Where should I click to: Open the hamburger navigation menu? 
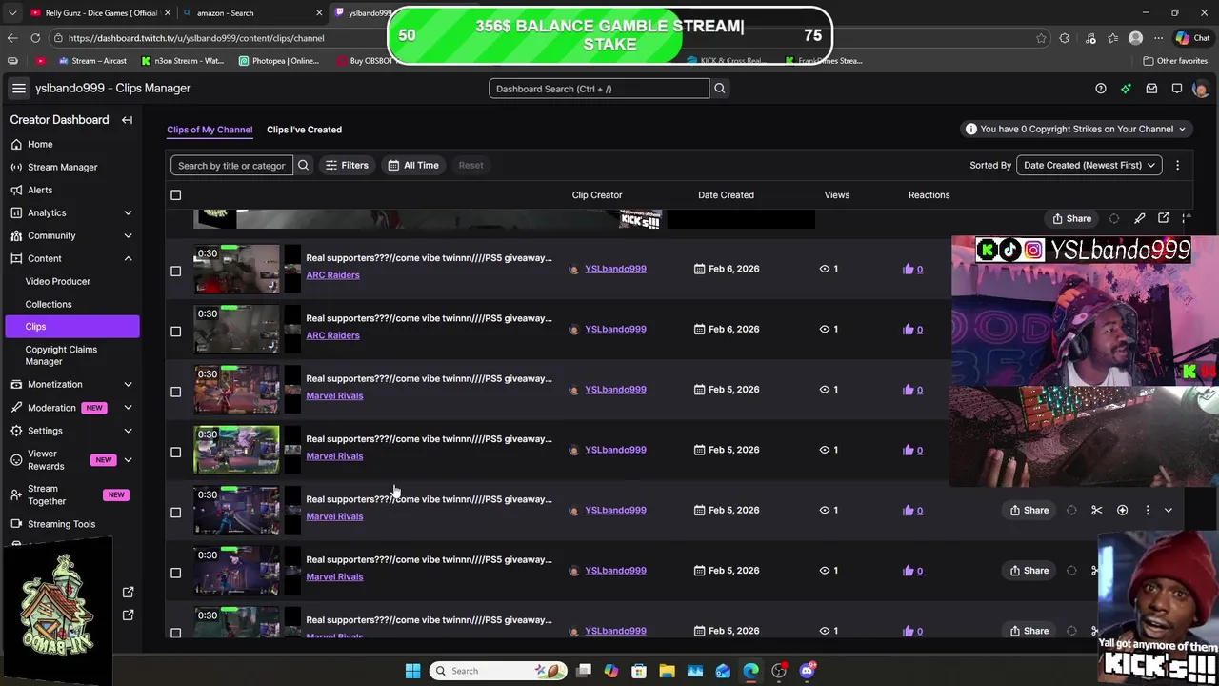(19, 89)
